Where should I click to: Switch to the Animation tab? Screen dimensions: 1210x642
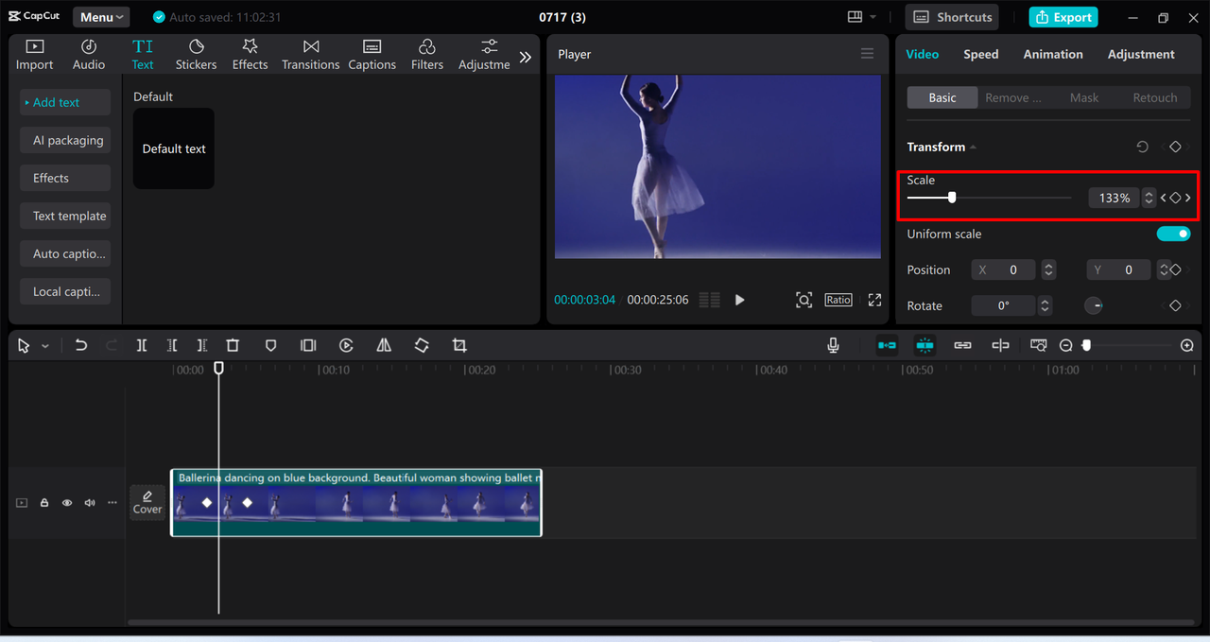pos(1053,54)
